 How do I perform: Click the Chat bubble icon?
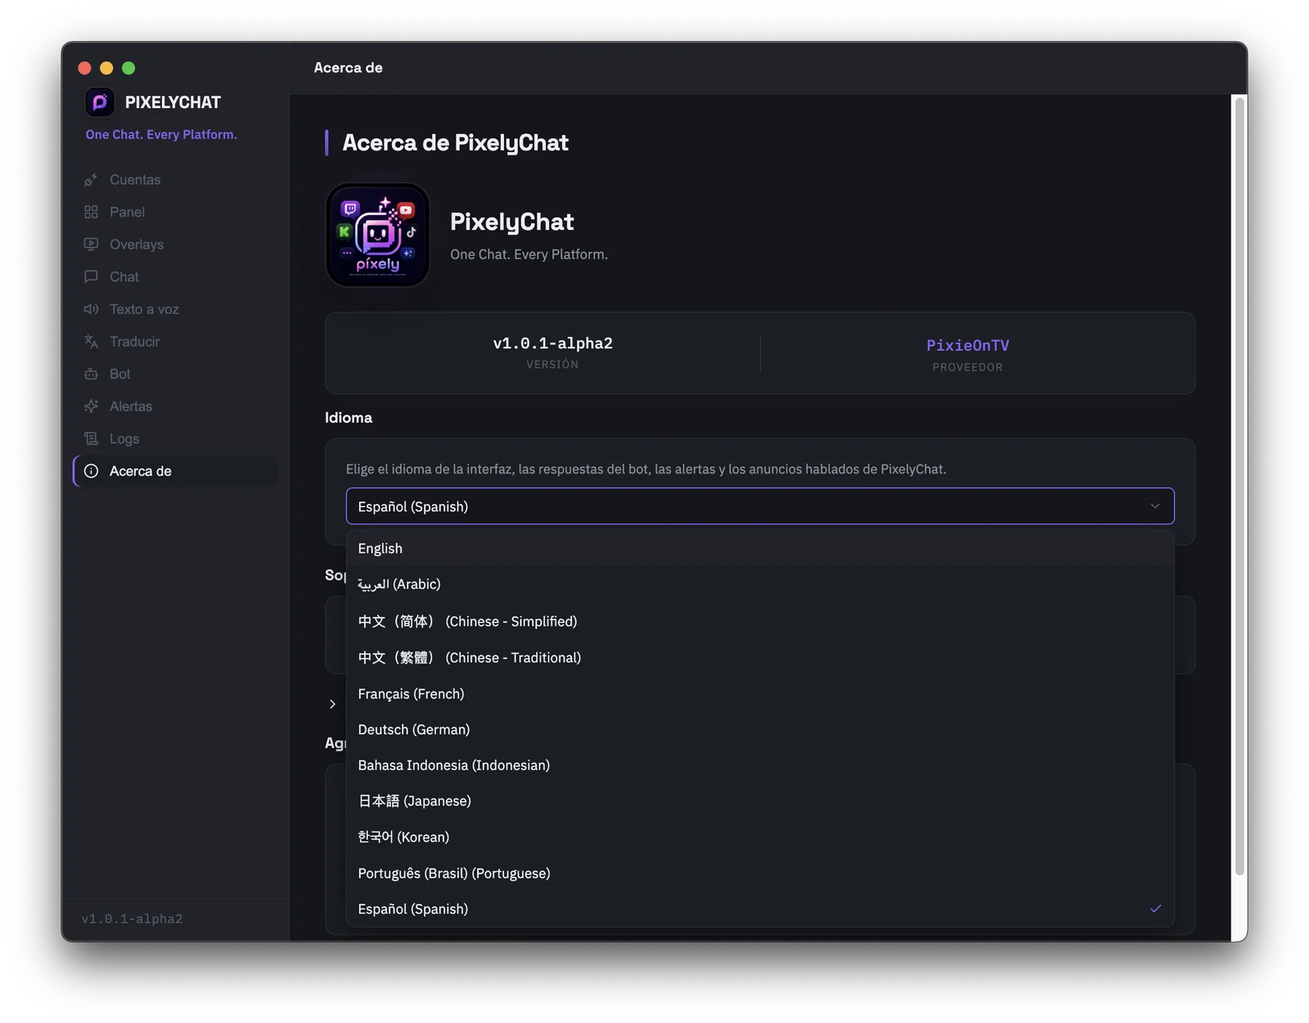(x=91, y=276)
